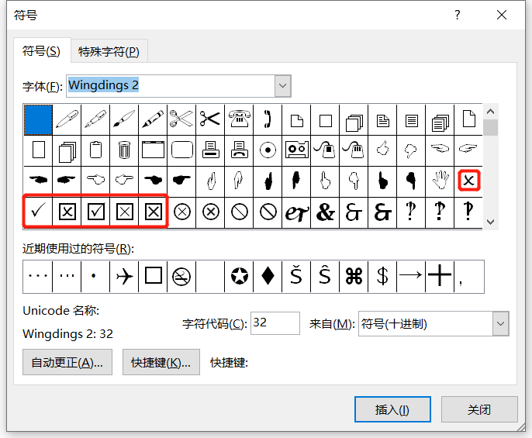Select the outlined scissors symbol
This screenshot has height=438, width=532.
pos(181,119)
